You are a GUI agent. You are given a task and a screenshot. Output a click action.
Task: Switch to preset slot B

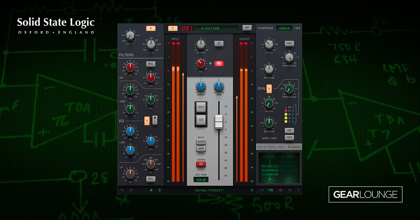coord(160,190)
